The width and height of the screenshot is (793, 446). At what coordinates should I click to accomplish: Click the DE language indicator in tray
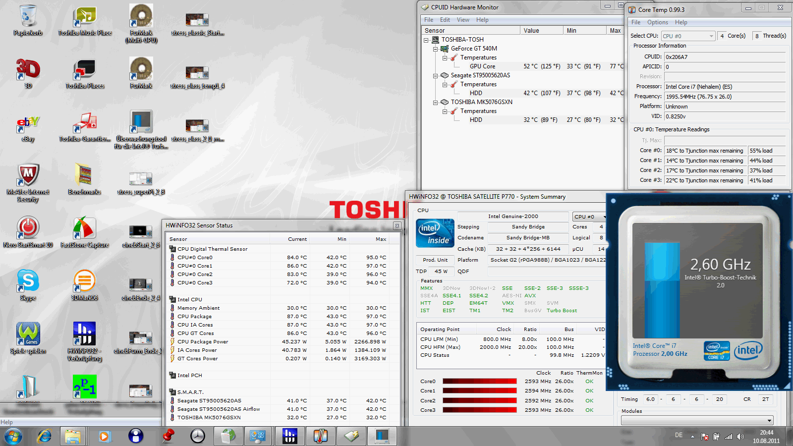click(x=679, y=435)
